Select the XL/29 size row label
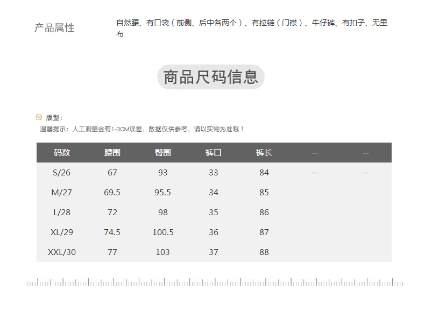The width and height of the screenshot is (425, 318). point(62,232)
